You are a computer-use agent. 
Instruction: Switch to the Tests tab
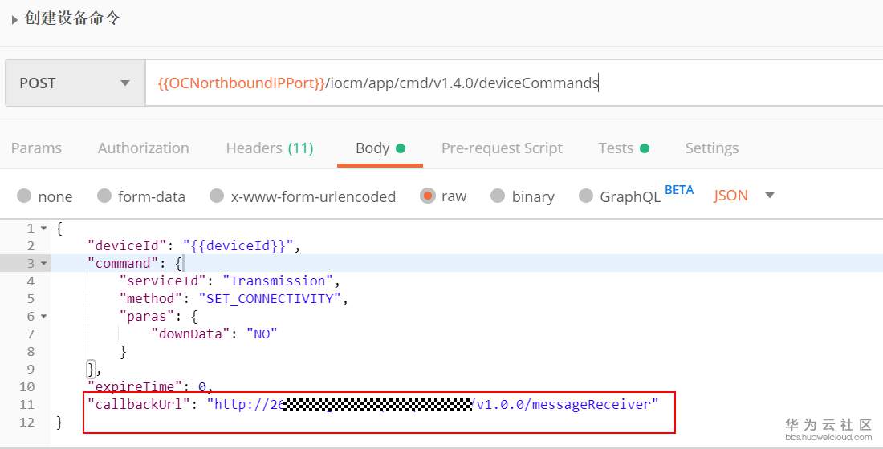[624, 148]
